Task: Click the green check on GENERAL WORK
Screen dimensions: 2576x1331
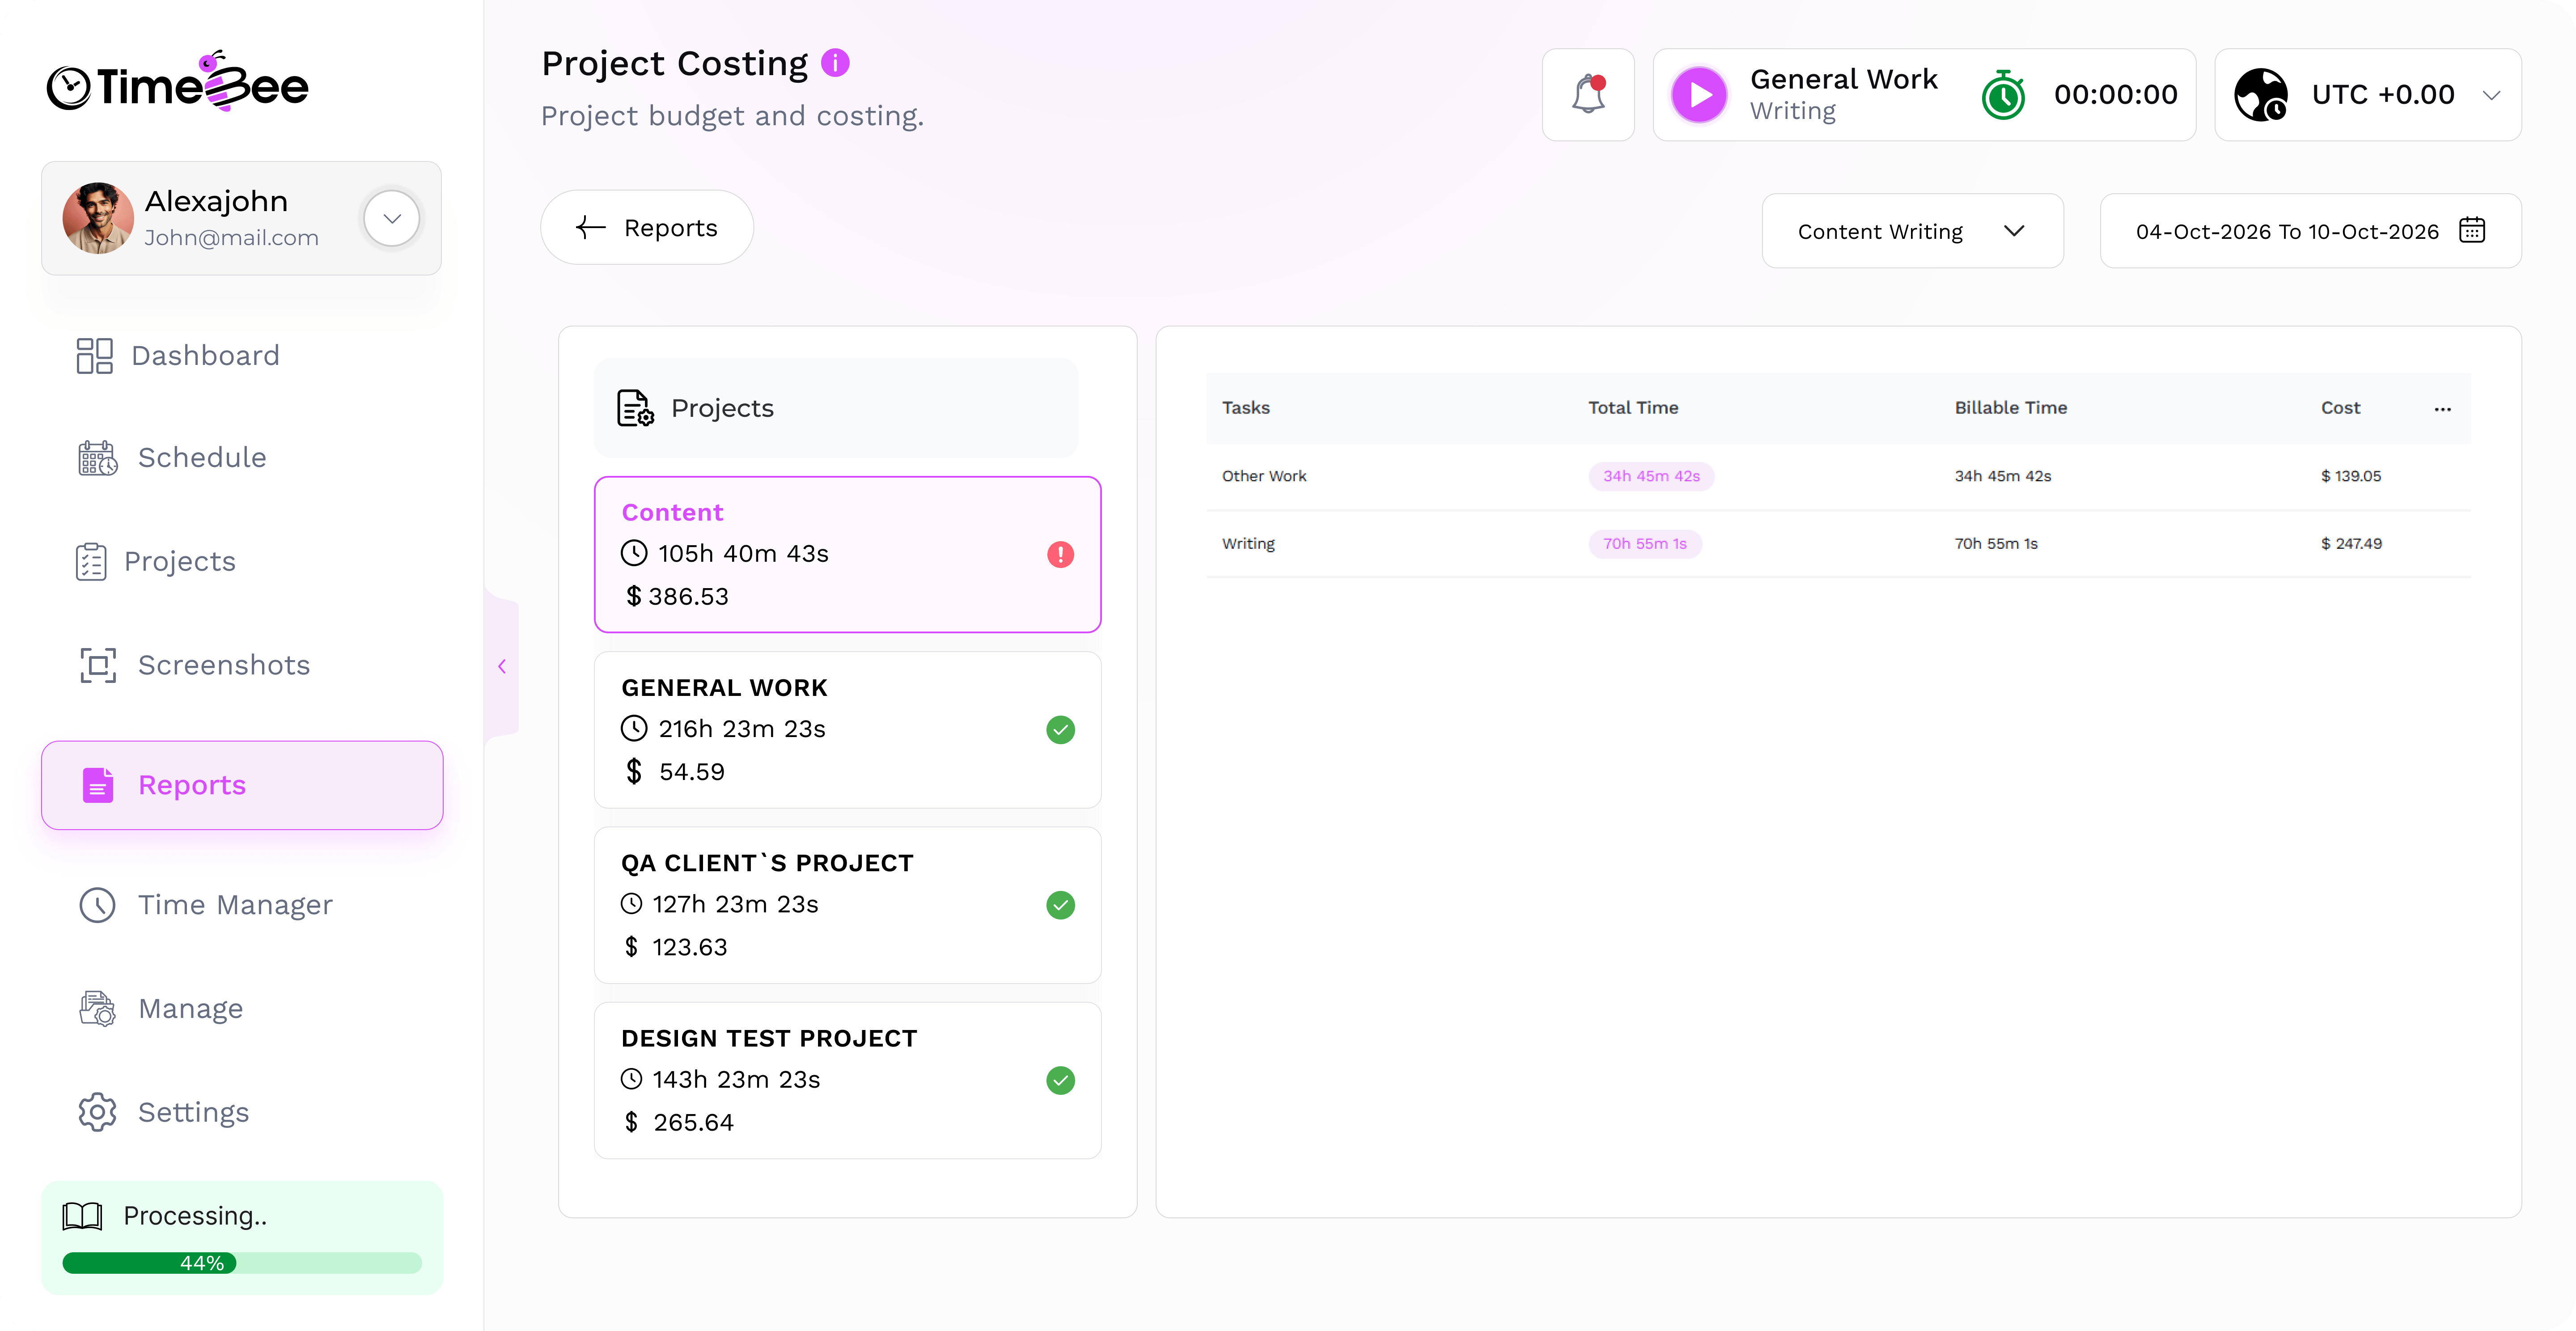Action: coord(1060,730)
